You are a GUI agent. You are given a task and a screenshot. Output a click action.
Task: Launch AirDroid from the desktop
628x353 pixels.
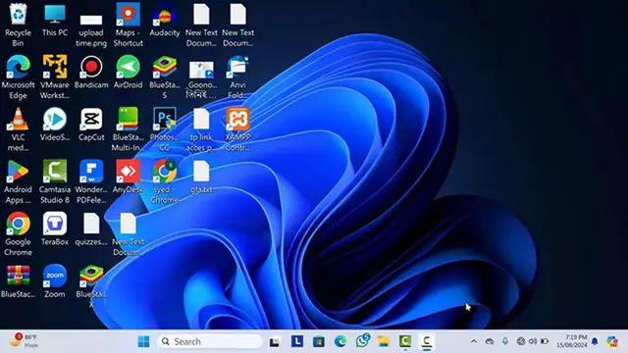(x=129, y=72)
